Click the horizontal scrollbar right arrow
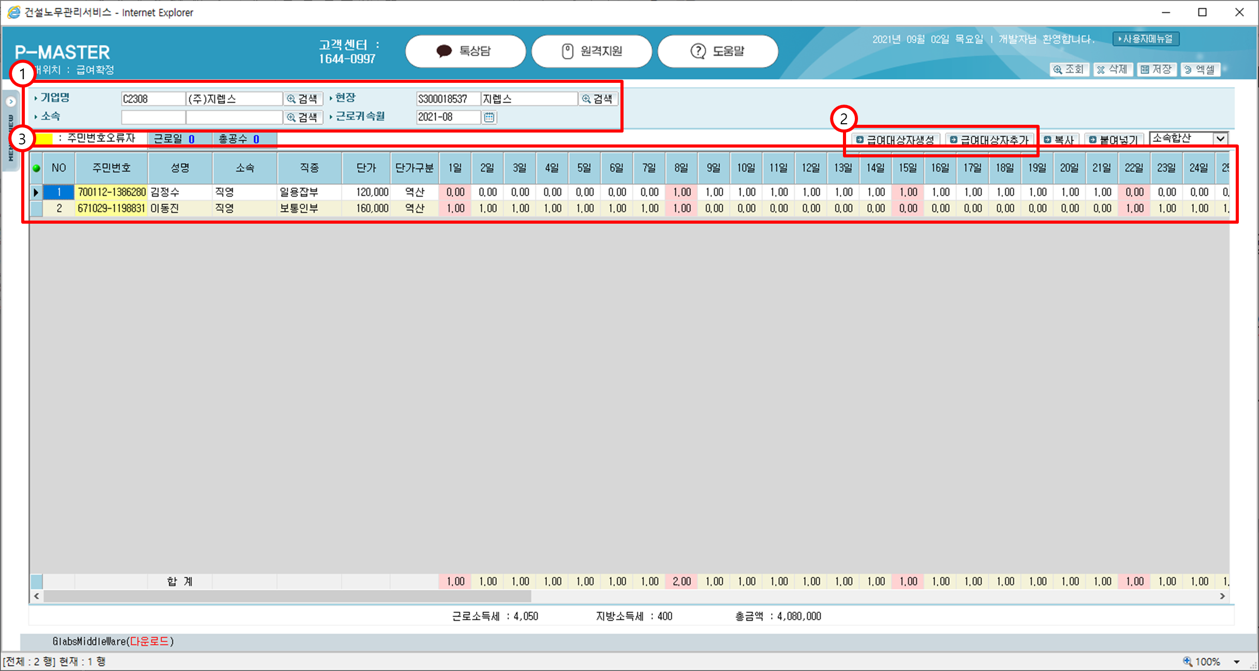 (x=1223, y=596)
